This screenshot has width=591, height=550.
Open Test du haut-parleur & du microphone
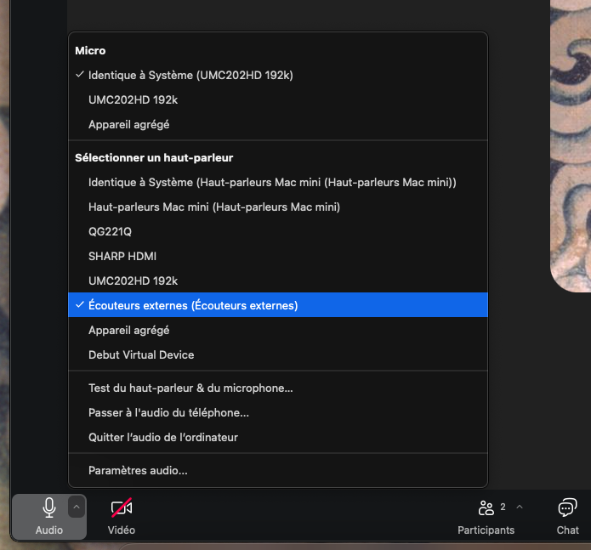[190, 388]
